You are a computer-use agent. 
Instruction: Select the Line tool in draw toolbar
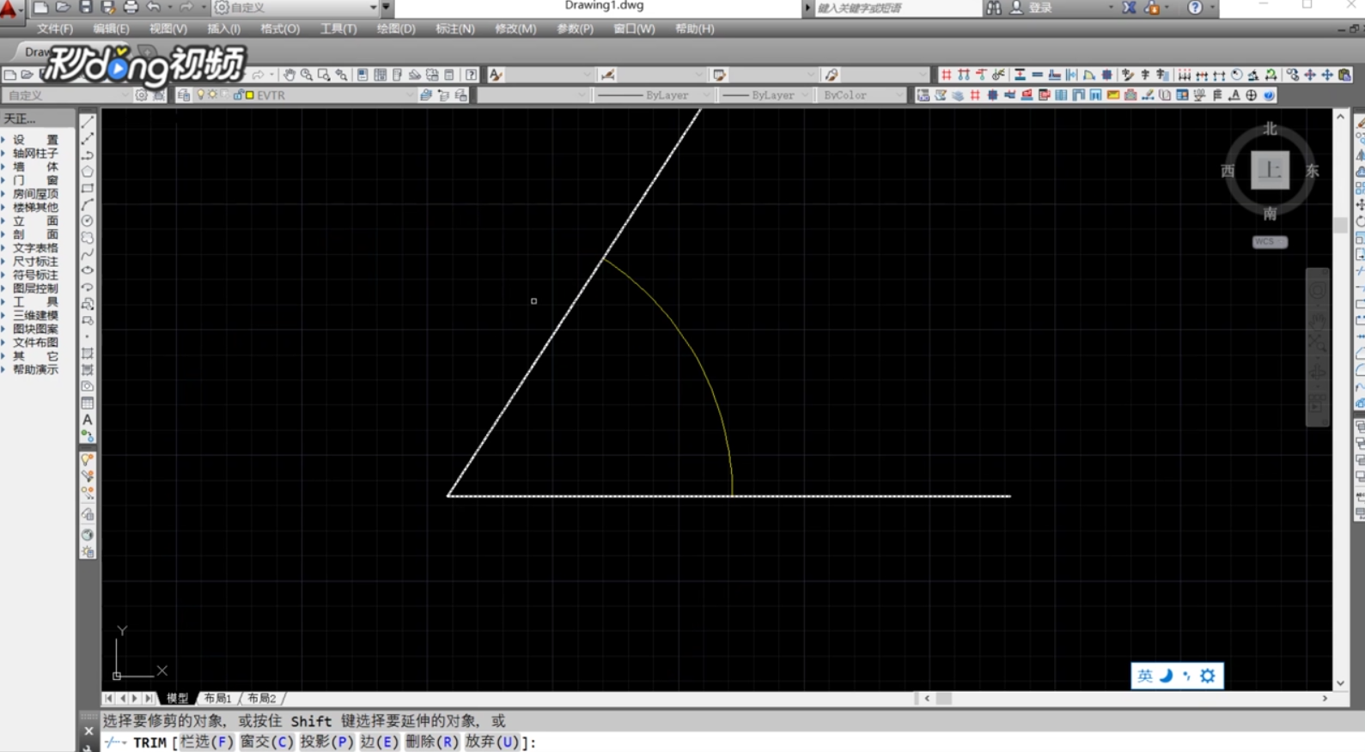coord(88,122)
